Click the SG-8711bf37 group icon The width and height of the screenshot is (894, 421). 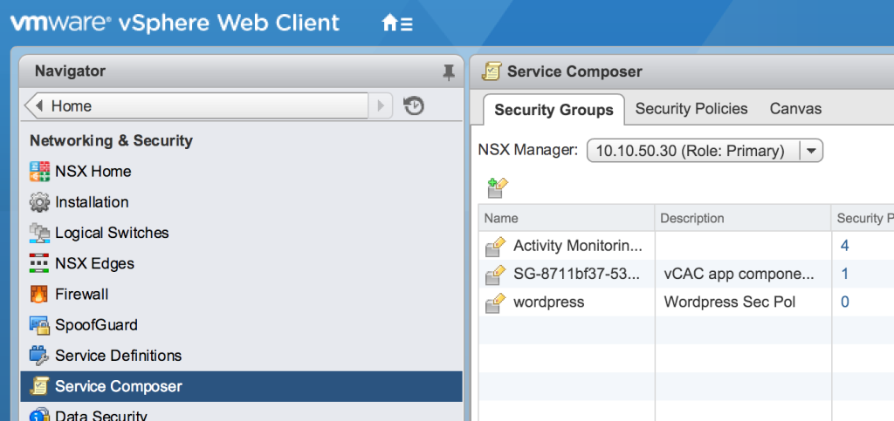point(496,275)
